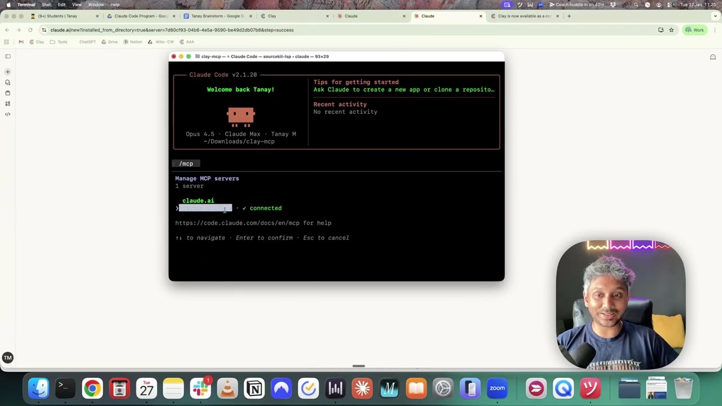Open the View menu
The width and height of the screenshot is (722, 406).
77,5
